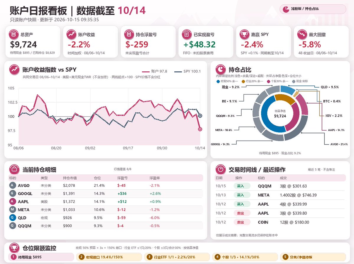Click the GOOGL gain rate +2.6%
Image resolution: width=354 pixels, height=264 pixels.
tap(155, 194)
